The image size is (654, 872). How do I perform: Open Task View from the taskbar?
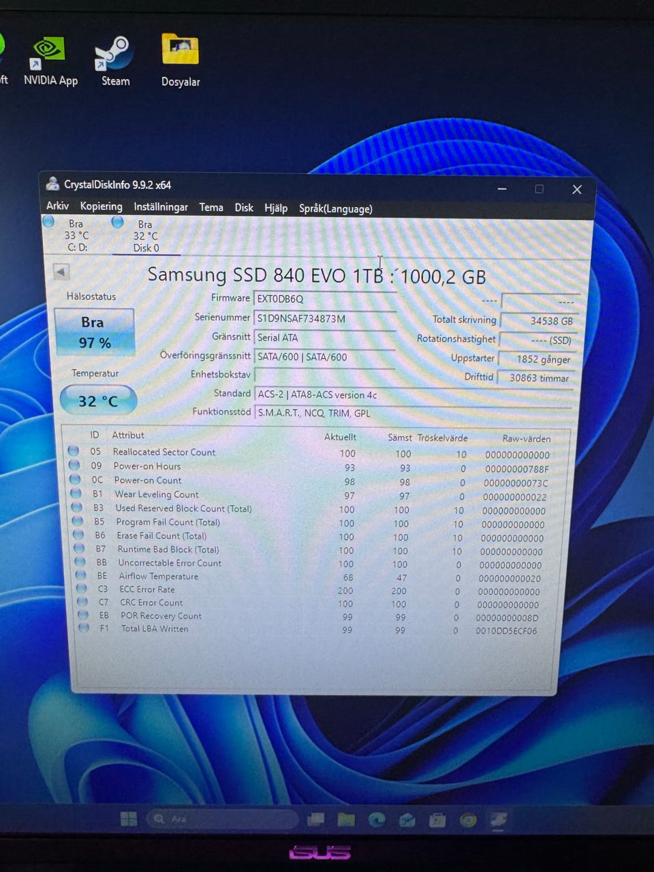point(316,820)
